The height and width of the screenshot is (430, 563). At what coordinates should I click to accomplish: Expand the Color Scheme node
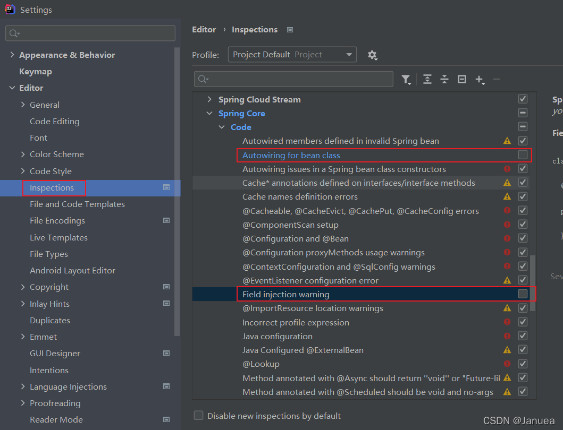[x=23, y=154]
